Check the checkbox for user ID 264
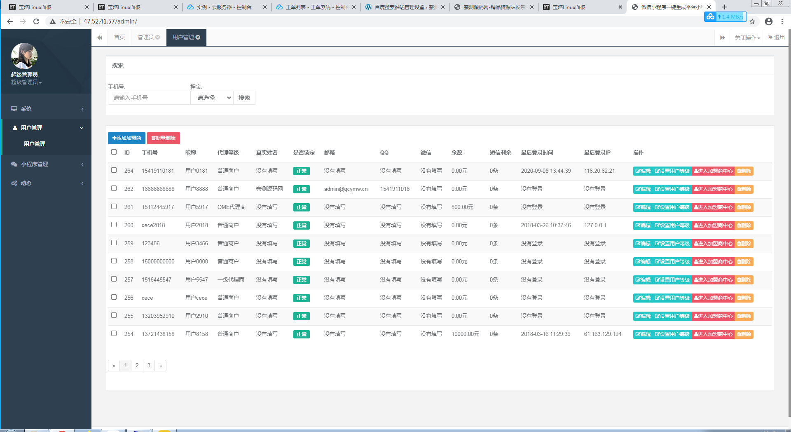This screenshot has height=432, width=791. [x=114, y=170]
